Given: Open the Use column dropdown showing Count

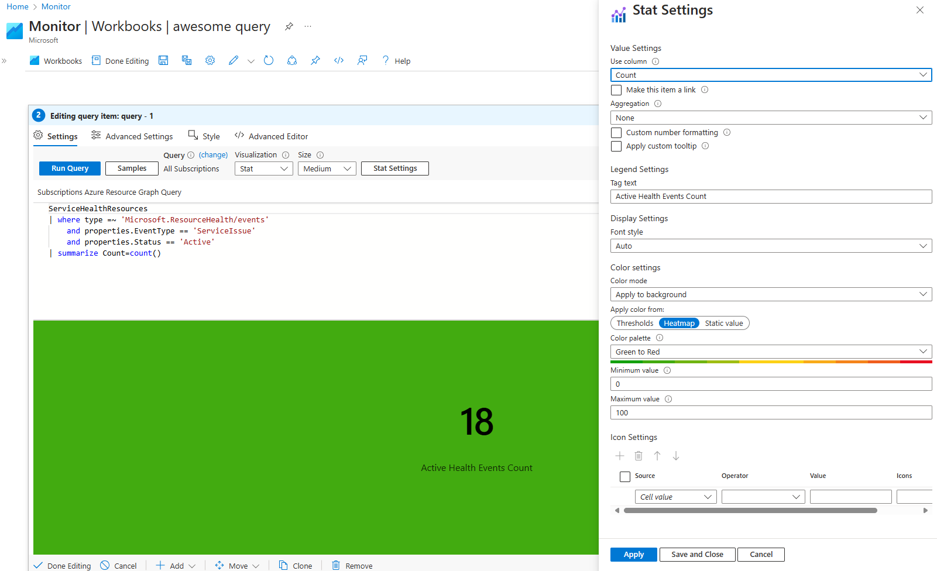Looking at the screenshot, I should point(771,75).
